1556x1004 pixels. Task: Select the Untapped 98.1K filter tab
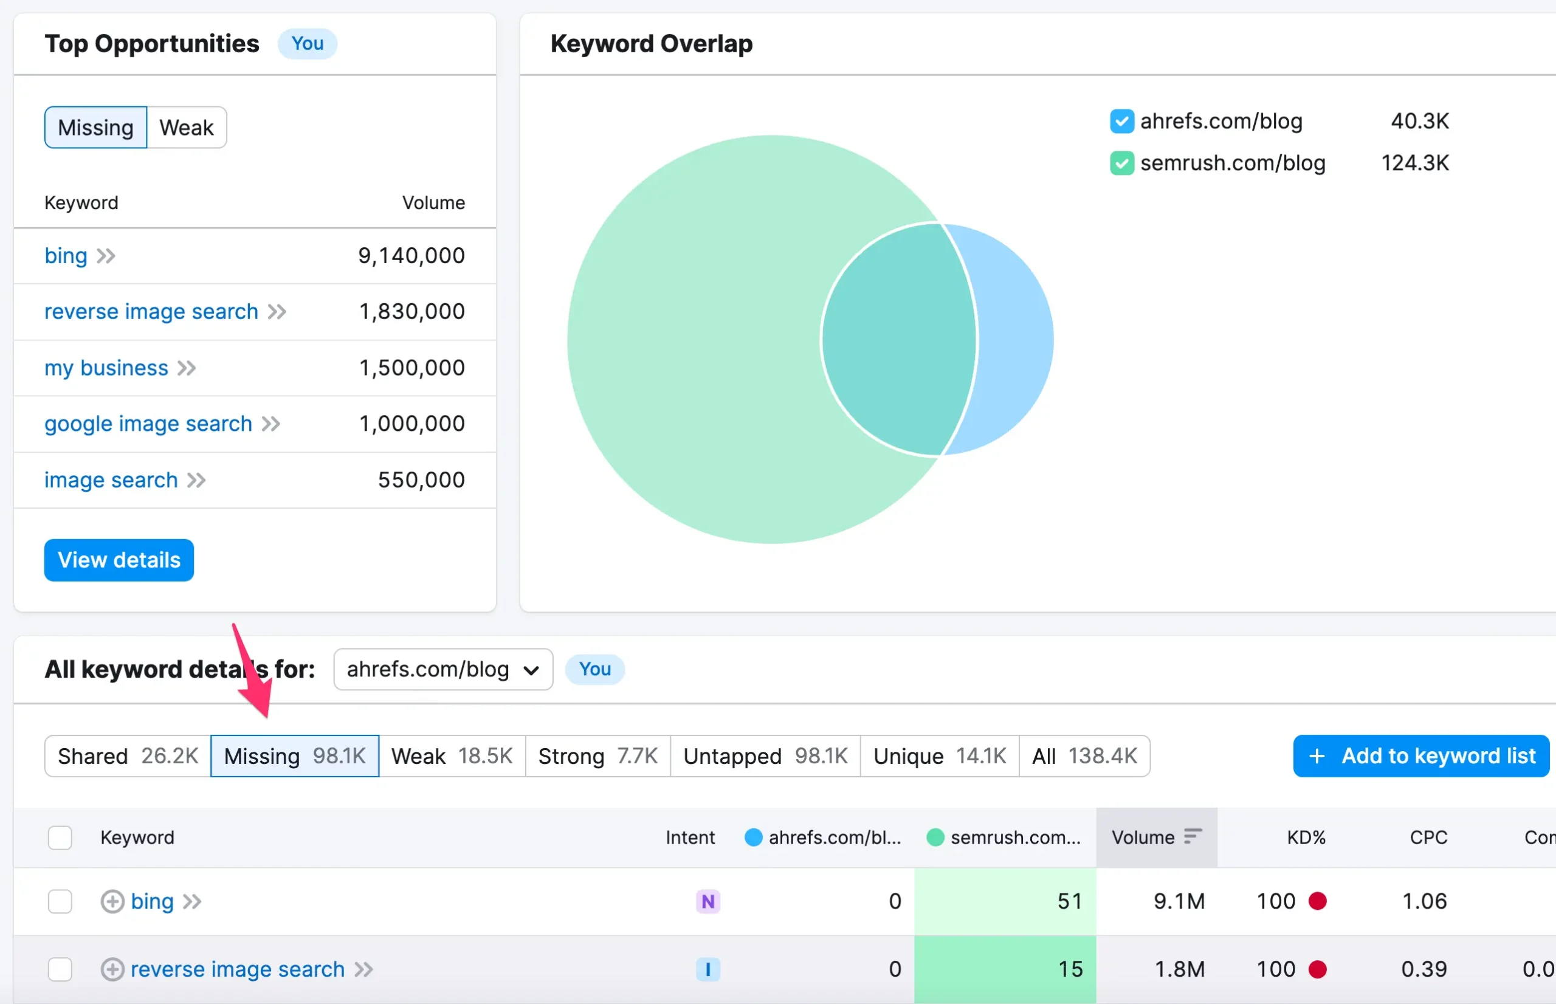765,756
